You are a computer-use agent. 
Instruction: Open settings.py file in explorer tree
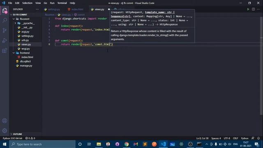tap(27, 36)
